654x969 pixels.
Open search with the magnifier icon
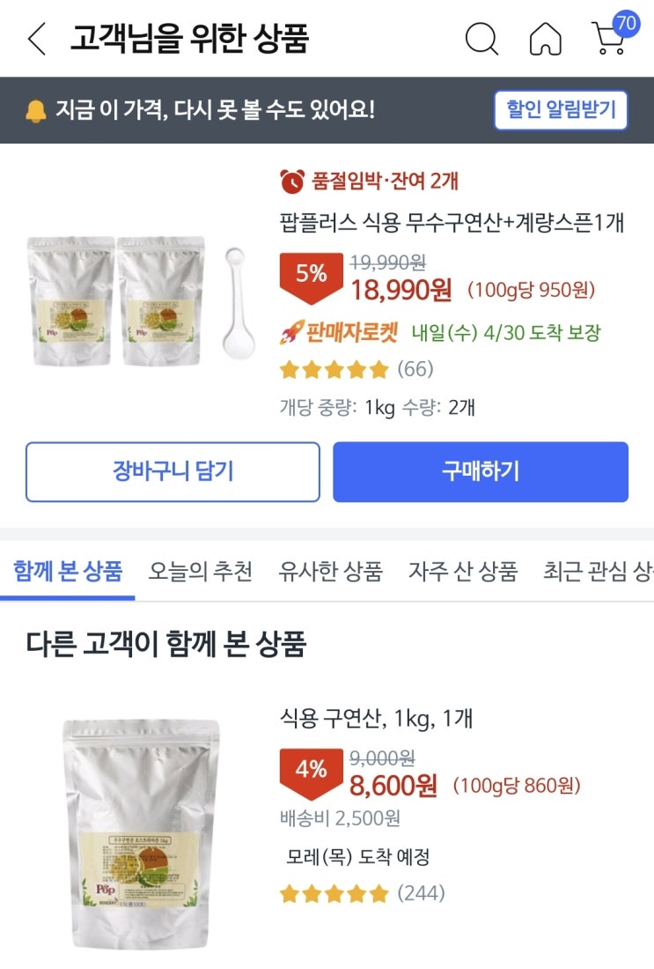pos(481,40)
